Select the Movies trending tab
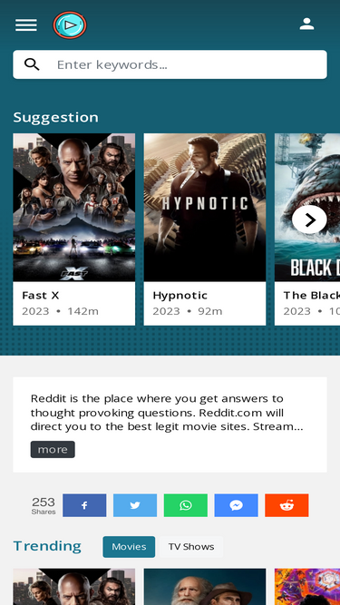The height and width of the screenshot is (605, 340). (129, 547)
